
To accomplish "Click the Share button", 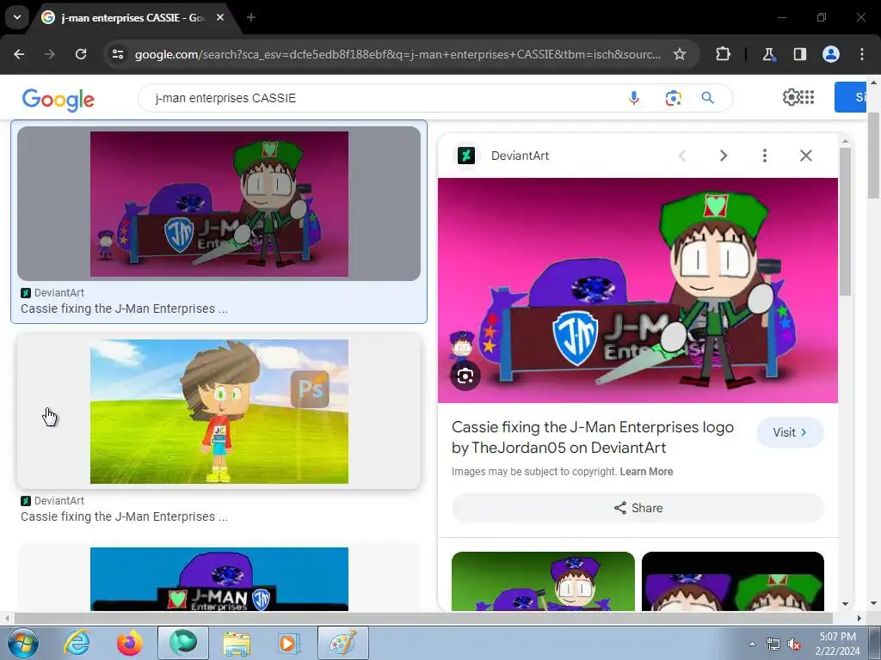I will pyautogui.click(x=638, y=508).
